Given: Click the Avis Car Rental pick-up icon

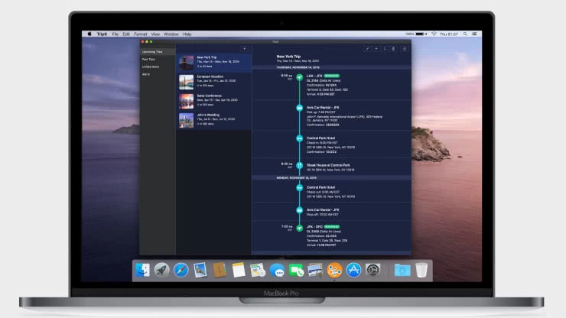Looking at the screenshot, I should pos(300,108).
